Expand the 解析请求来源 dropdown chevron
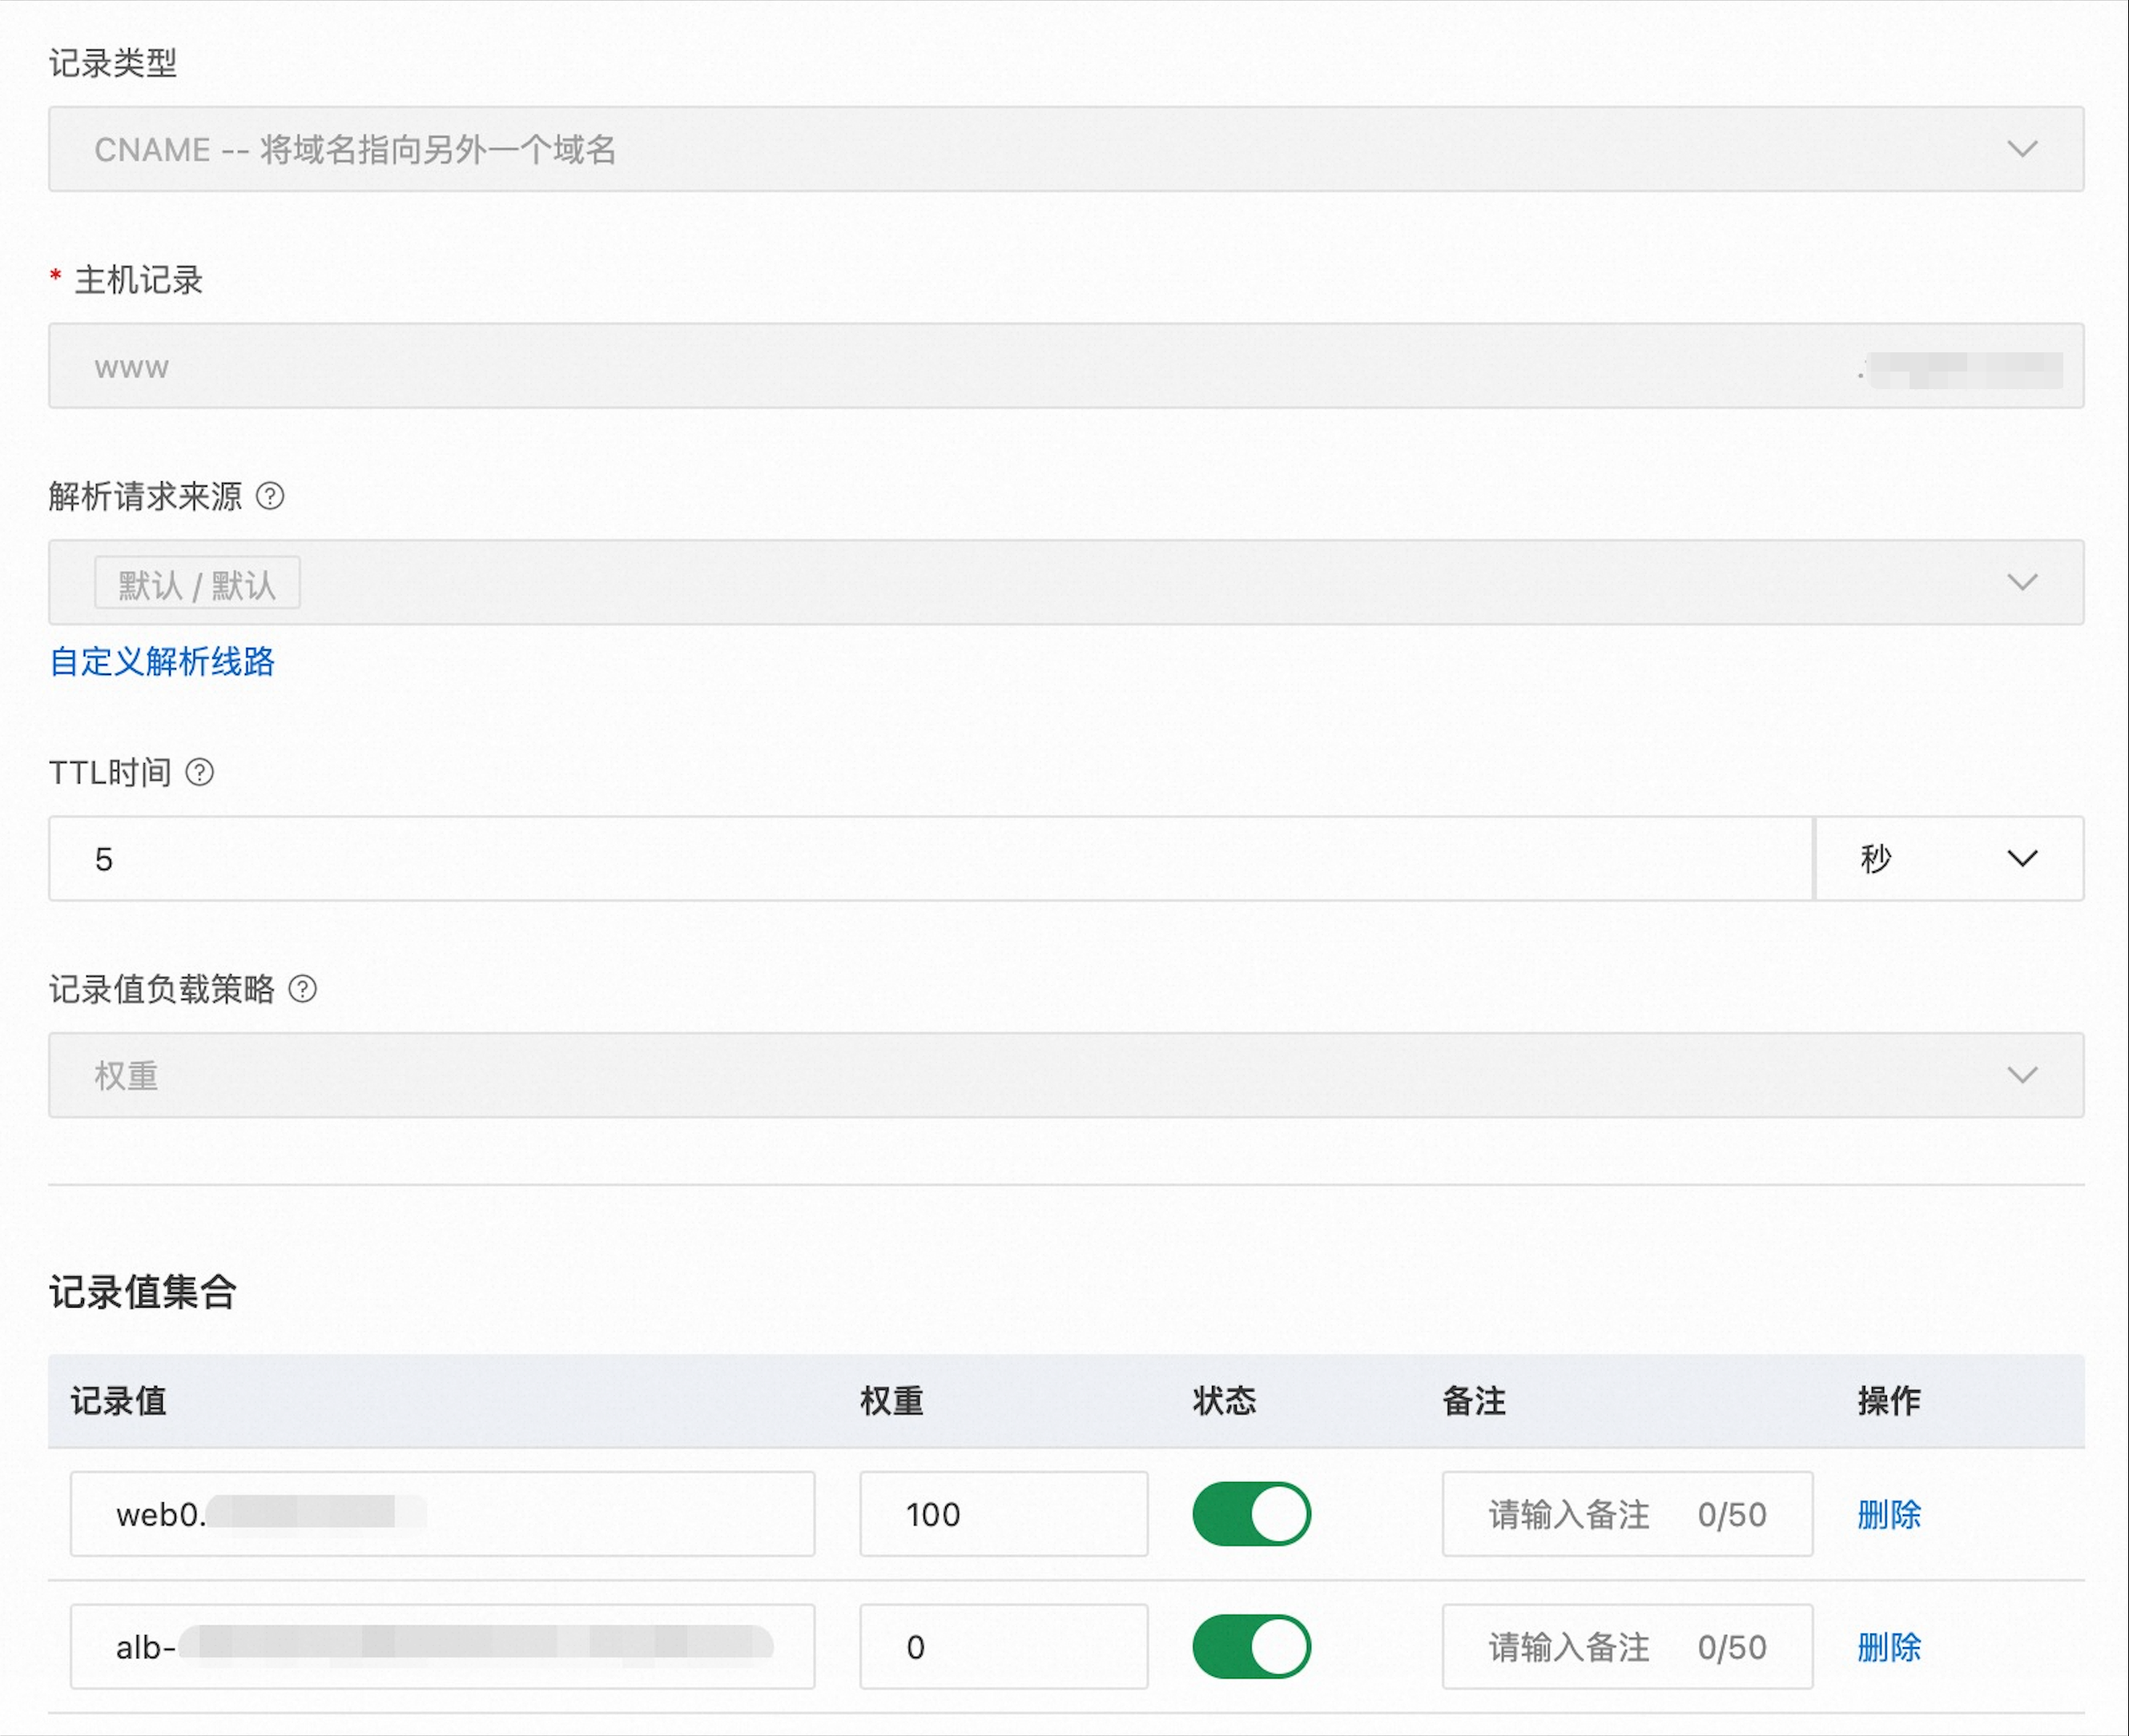The image size is (2129, 1736). (2022, 582)
